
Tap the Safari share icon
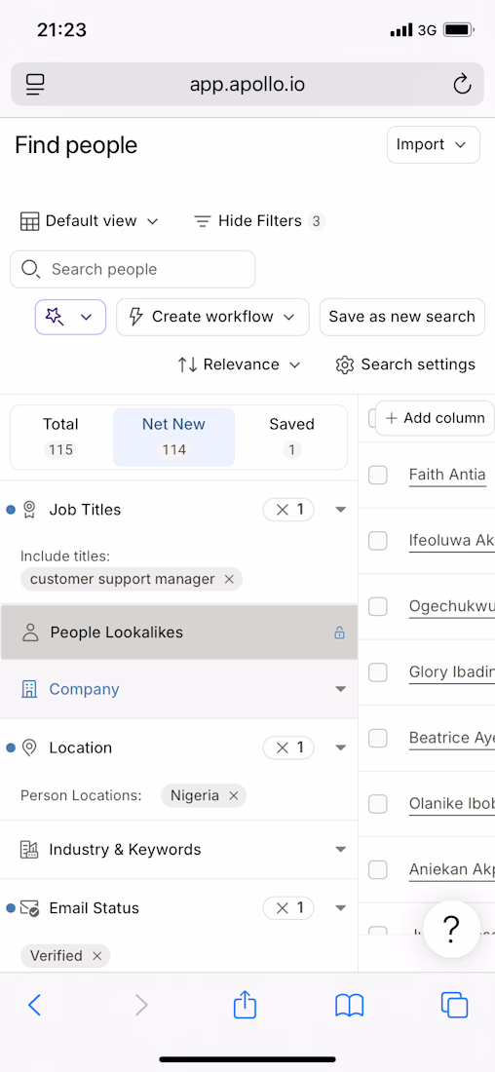(245, 1005)
